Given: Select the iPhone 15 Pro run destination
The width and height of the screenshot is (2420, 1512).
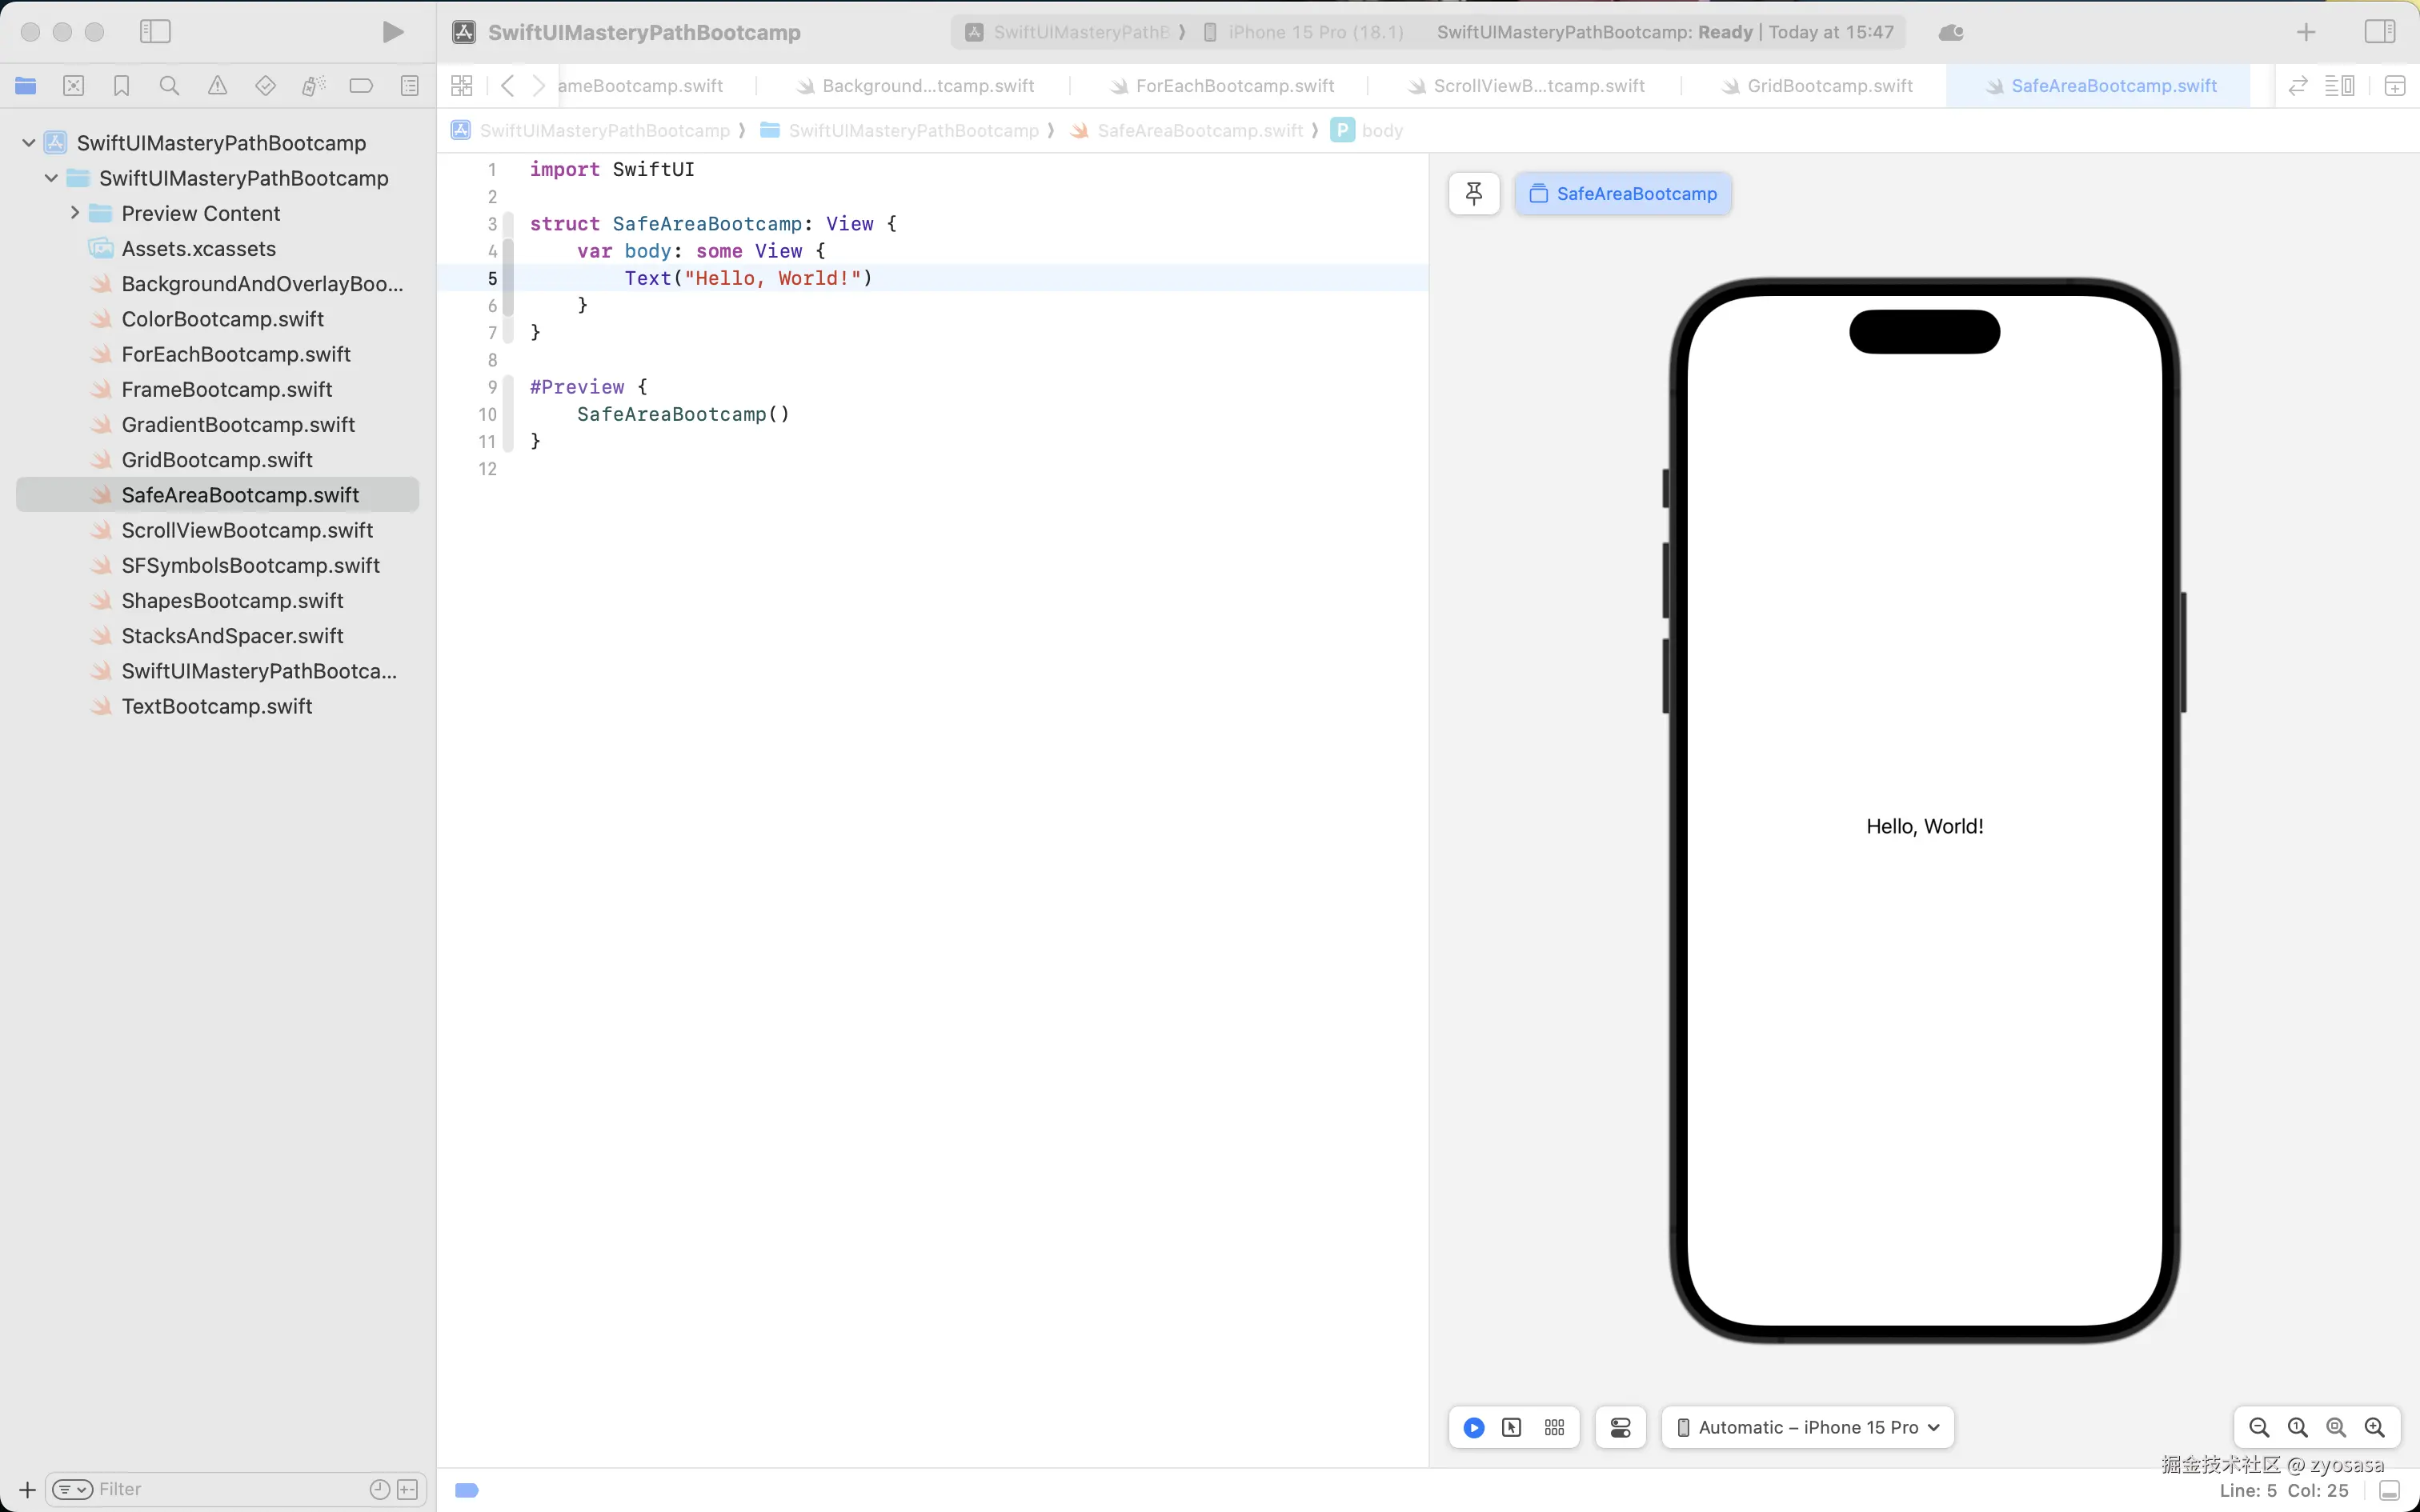Looking at the screenshot, I should point(1314,32).
